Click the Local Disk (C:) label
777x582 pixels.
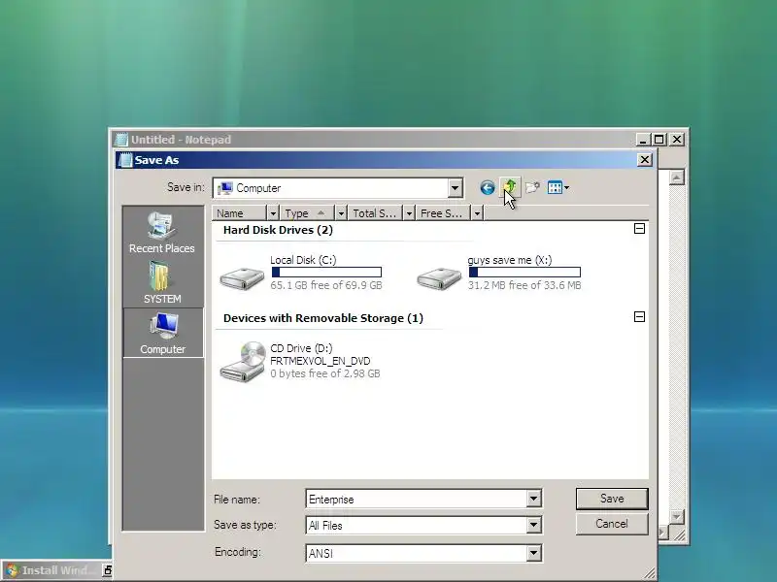pos(303,260)
